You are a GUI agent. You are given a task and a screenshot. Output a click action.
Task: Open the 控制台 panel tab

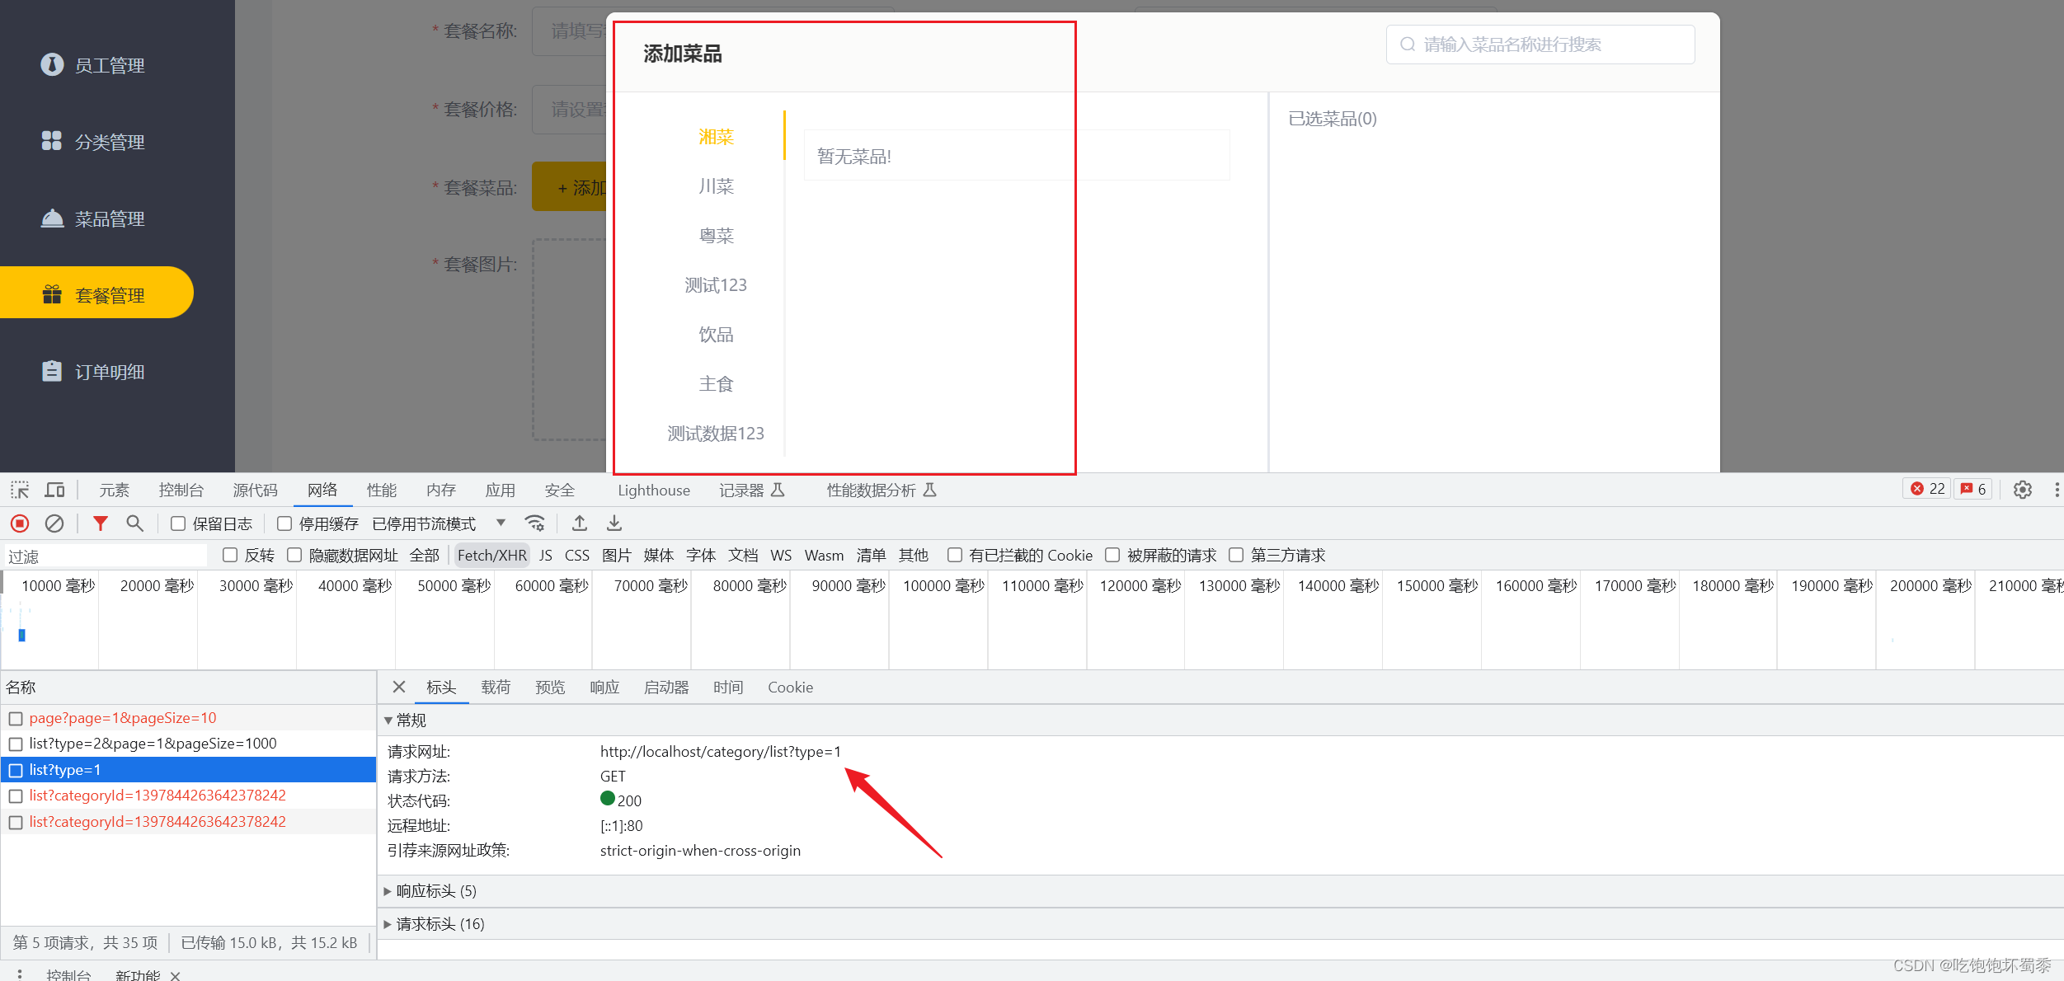(181, 490)
